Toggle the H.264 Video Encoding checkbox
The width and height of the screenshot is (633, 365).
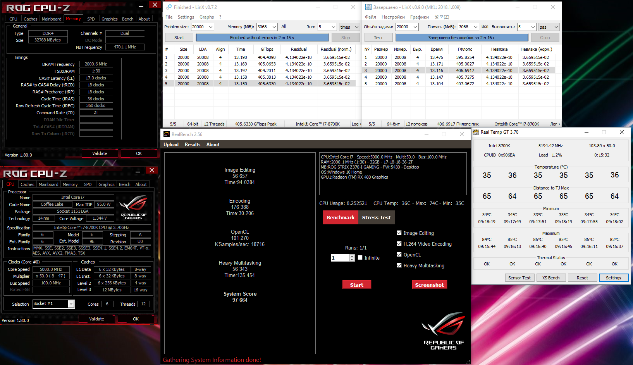tap(399, 244)
